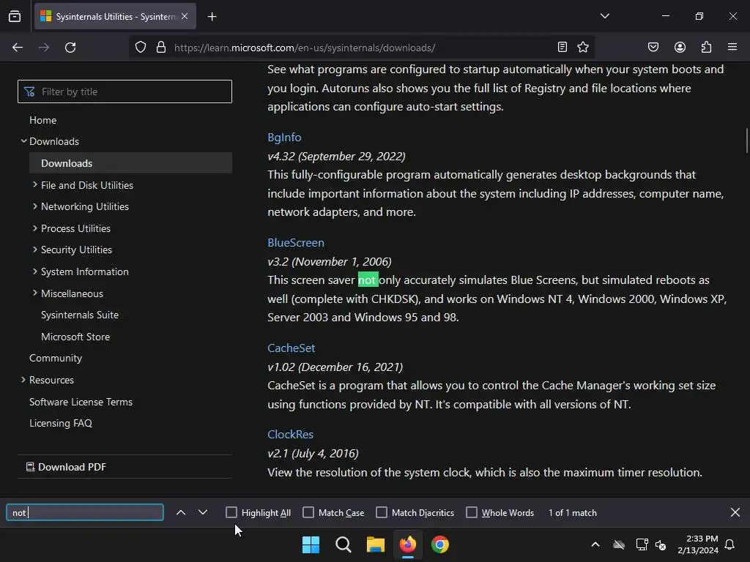Screen dimensions: 750x562
Task: Open Home in sidebar
Action: tap(42, 121)
